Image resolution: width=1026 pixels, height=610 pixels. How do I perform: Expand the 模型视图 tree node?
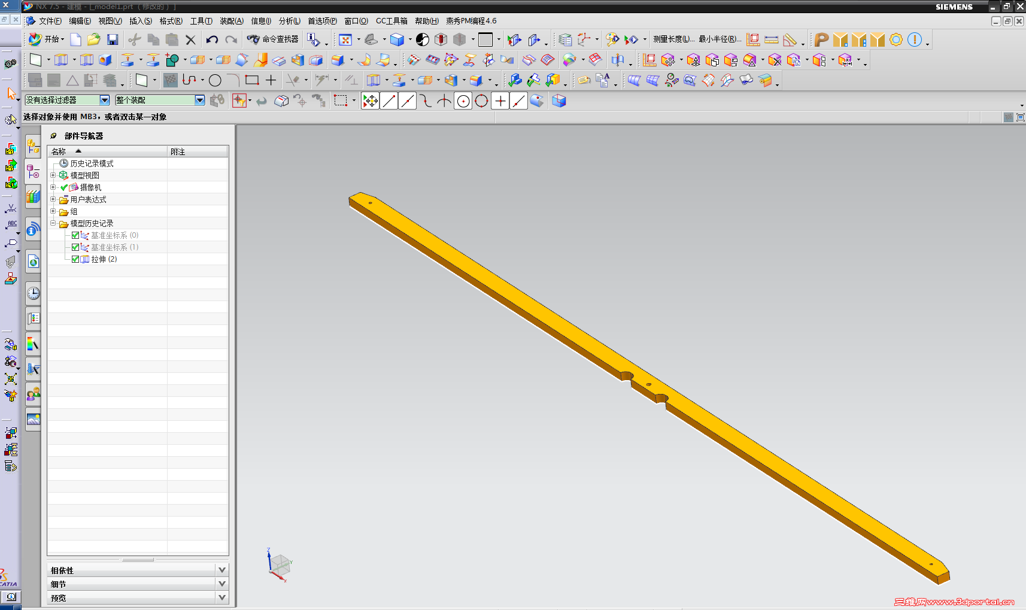click(53, 175)
